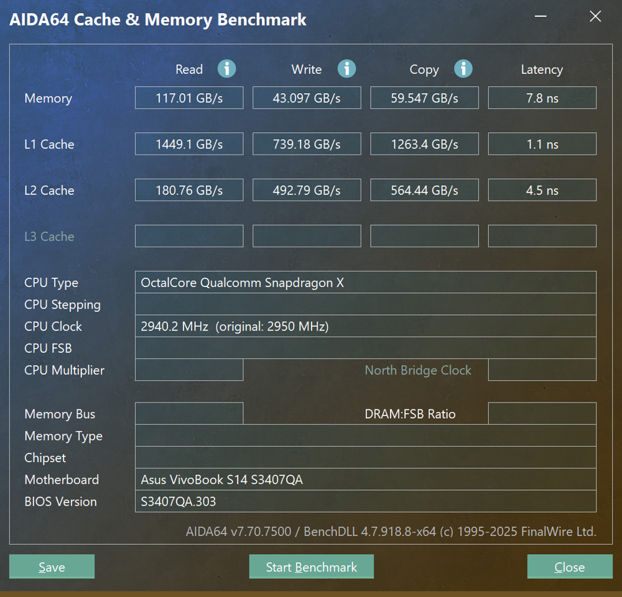Select L1 Cache read value 1449.1 GB/s
The height and width of the screenshot is (597, 622).
(x=189, y=144)
